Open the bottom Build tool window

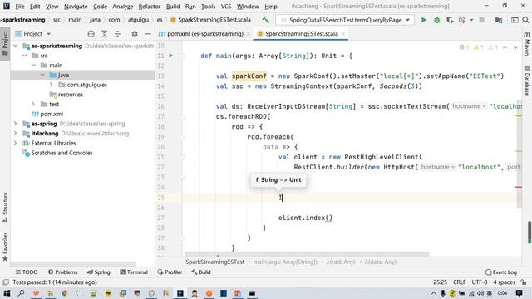pyautogui.click(x=201, y=272)
